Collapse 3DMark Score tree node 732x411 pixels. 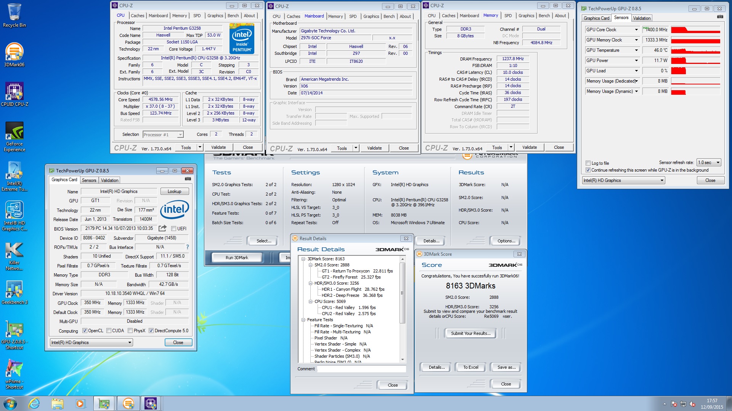[303, 259]
